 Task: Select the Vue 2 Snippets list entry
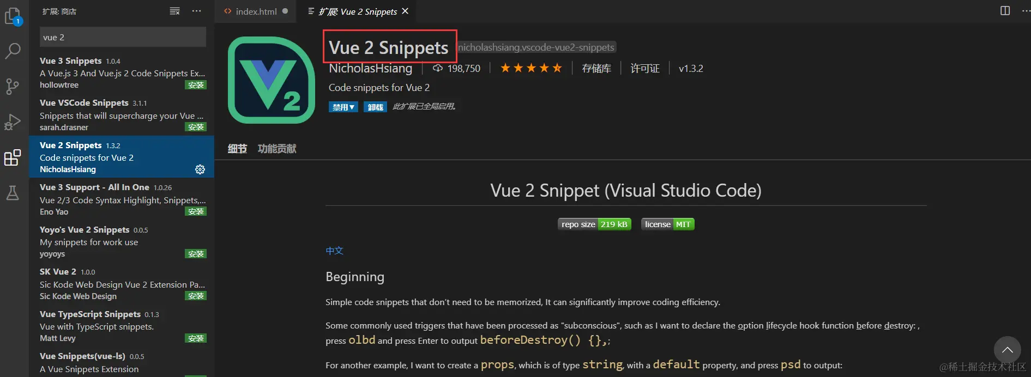pyautogui.click(x=122, y=157)
